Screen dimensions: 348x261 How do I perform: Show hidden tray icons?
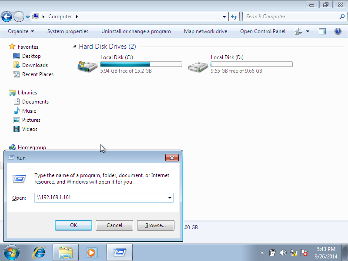pyautogui.click(x=262, y=253)
